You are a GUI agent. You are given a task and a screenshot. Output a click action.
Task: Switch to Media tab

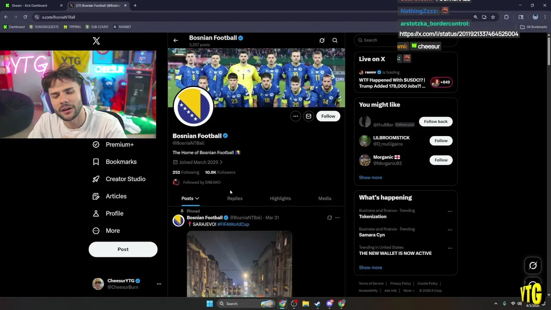point(325,198)
